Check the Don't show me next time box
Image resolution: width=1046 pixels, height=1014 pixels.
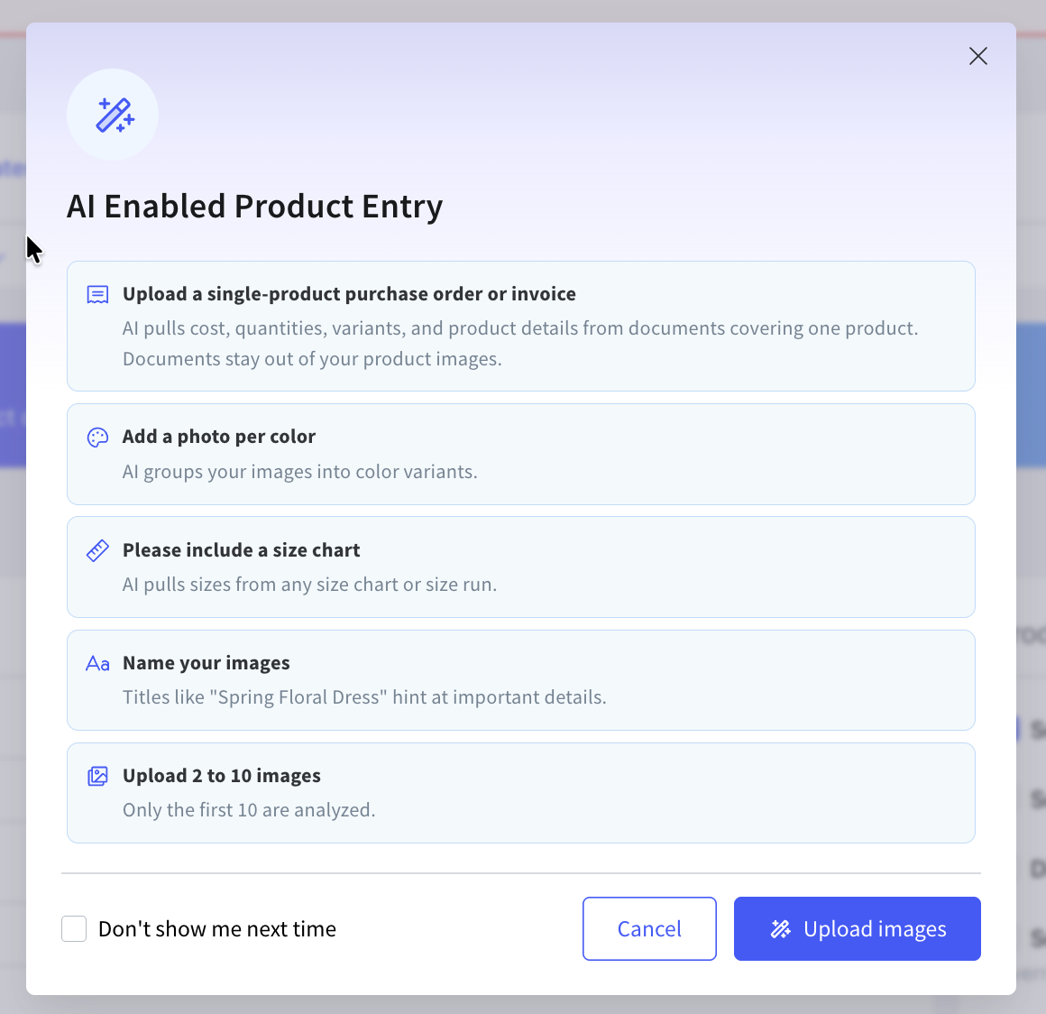(74, 928)
